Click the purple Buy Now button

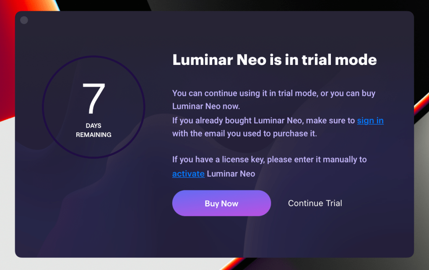point(221,203)
